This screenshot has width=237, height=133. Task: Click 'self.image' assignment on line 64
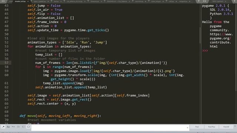37,95
